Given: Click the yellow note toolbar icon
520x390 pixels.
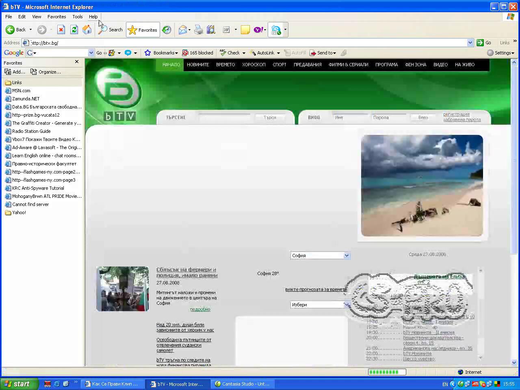Looking at the screenshot, I should [x=245, y=30].
